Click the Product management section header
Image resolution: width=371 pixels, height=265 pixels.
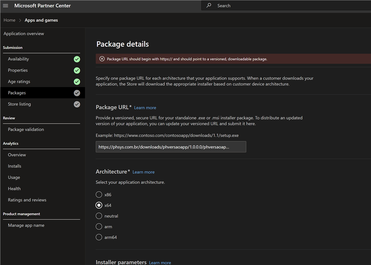[21, 214]
